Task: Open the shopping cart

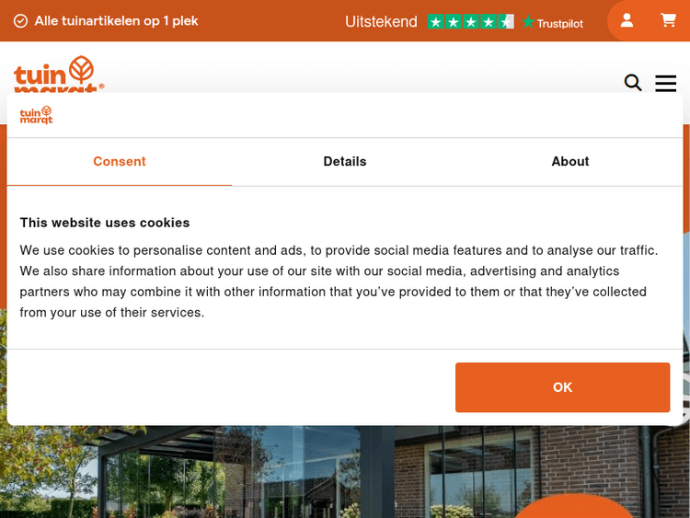Action: click(668, 20)
